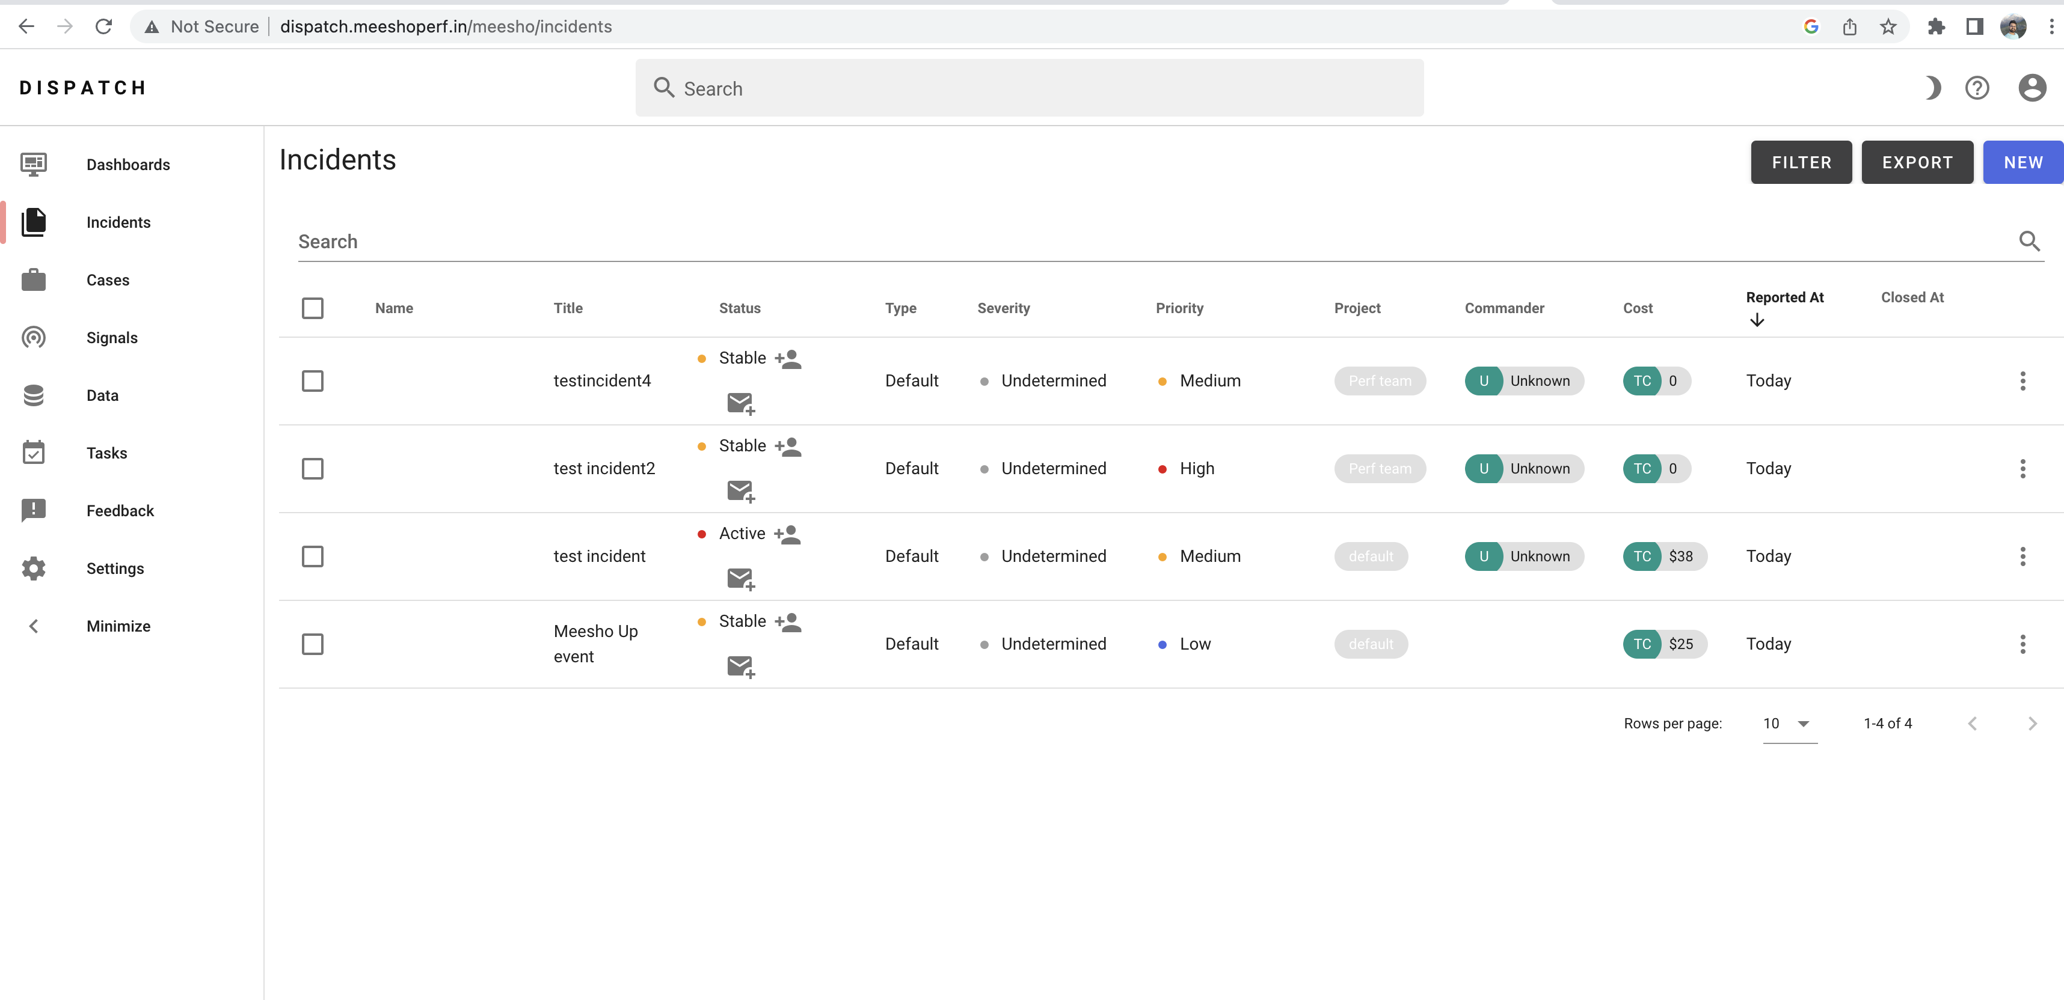
Task: Click the NEW incident button
Action: pyautogui.click(x=2023, y=162)
